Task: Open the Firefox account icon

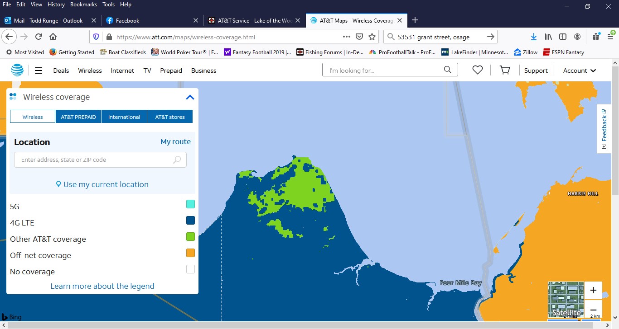Action: [x=577, y=37]
